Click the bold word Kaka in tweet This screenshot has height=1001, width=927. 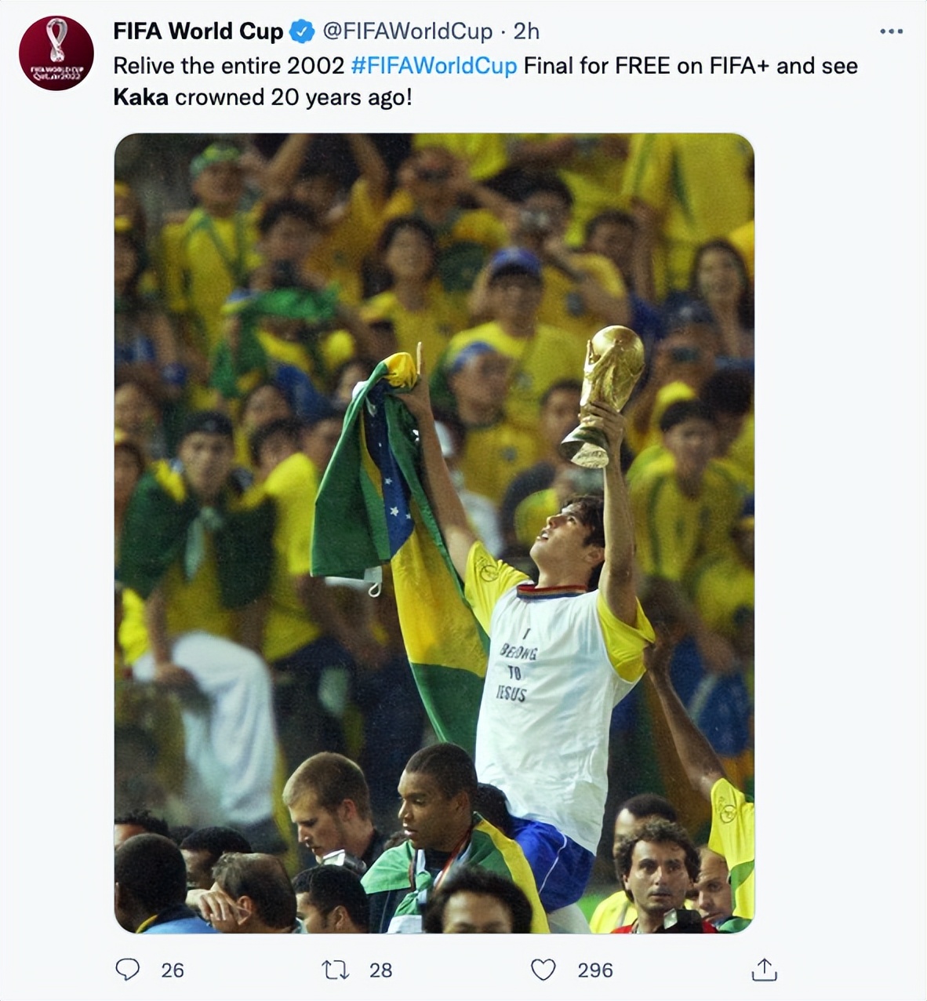point(140,97)
